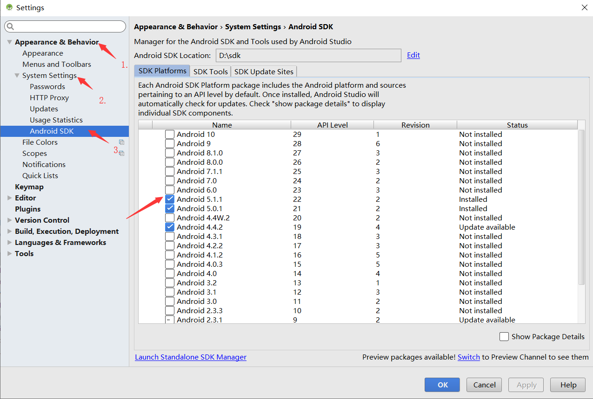Check the Android 10 platform checkbox
The height and width of the screenshot is (399, 593).
coord(170,135)
